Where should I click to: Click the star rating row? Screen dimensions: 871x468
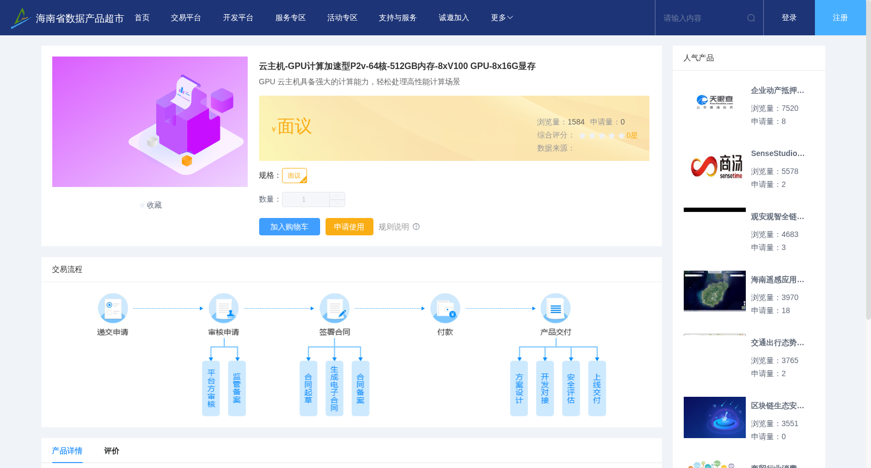pos(602,135)
